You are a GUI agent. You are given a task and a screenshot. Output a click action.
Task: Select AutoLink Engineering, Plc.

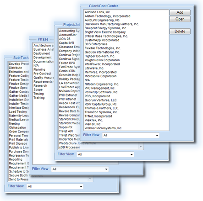[x=102, y=20]
